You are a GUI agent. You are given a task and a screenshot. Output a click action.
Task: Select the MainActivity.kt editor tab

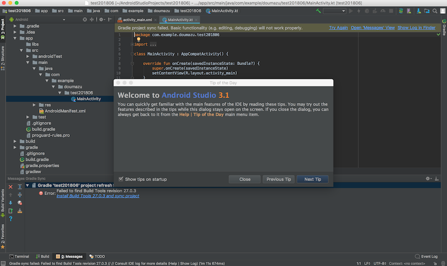[180, 20]
